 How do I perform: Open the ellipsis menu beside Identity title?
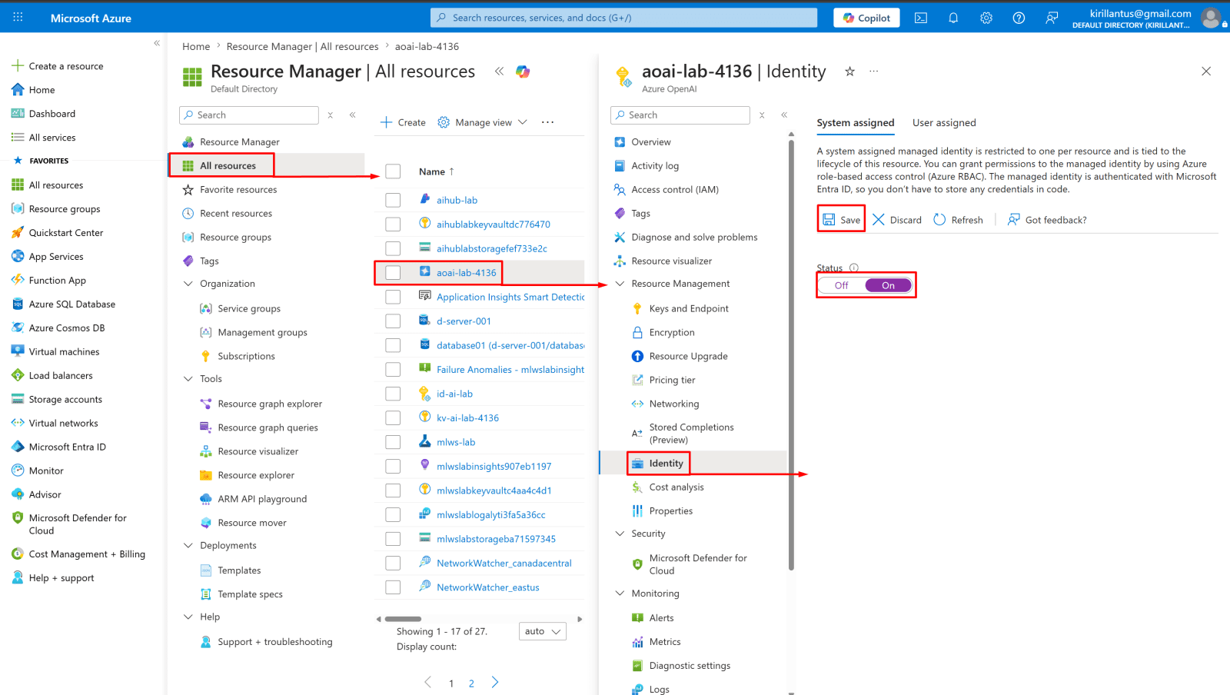tap(874, 71)
